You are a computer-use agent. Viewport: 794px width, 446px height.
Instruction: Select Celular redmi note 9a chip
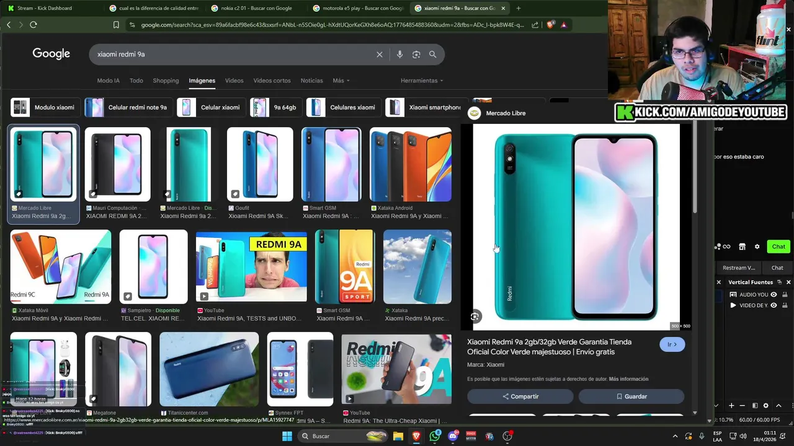point(128,107)
